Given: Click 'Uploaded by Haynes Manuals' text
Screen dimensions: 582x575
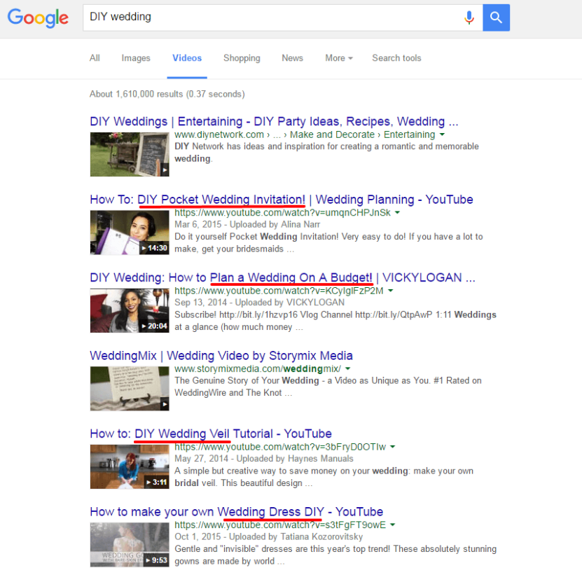Looking at the screenshot, I should point(295,459).
